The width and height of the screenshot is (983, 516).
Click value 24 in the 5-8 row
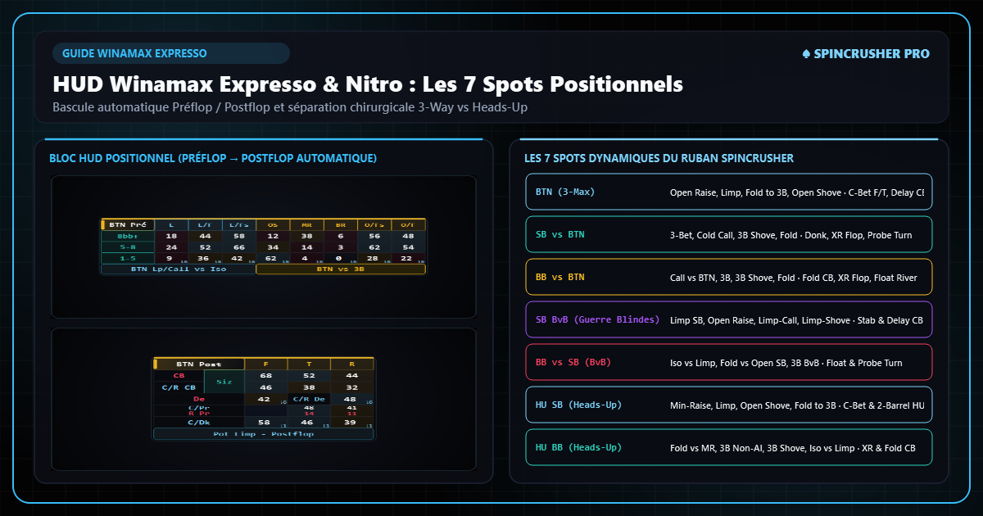click(171, 247)
